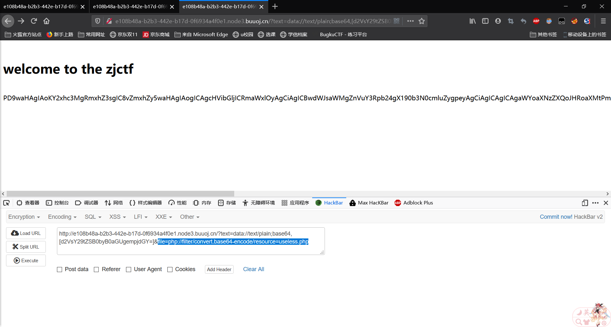
Task: Expand the Encryption dropdown
Action: (x=24, y=217)
